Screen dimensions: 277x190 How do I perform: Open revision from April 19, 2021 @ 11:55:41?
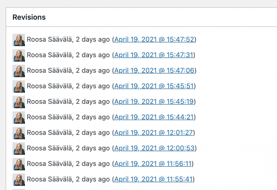pos(153,179)
